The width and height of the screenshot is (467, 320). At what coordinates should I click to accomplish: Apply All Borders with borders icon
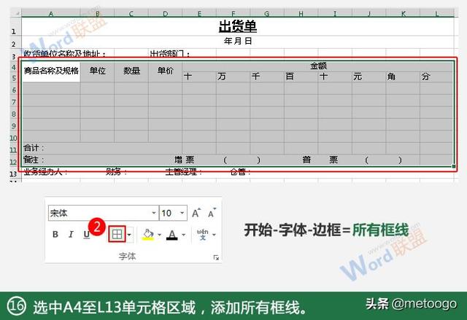(x=117, y=234)
